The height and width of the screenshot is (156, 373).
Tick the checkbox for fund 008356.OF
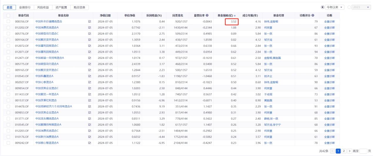click(8, 21)
